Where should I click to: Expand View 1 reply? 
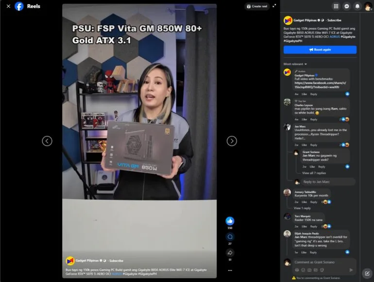pos(302,208)
